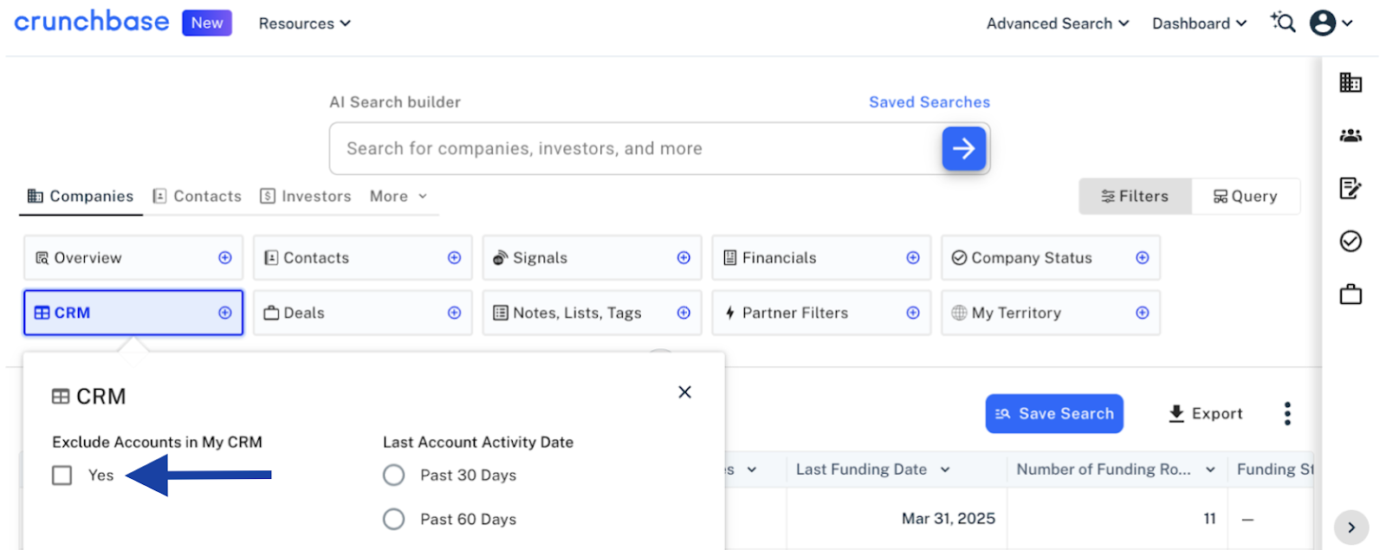
Task: Click the Save Search button
Action: pos(1054,414)
